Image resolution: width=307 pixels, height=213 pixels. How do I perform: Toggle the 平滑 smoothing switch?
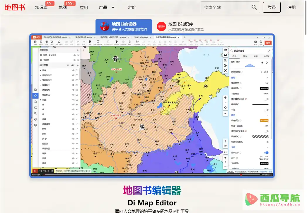(x=267, y=110)
